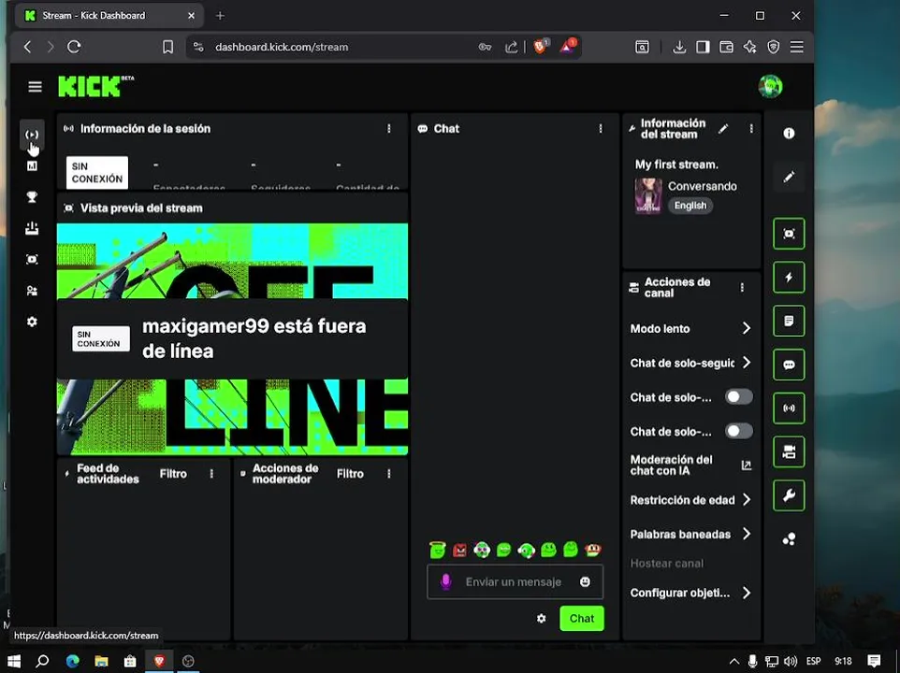The height and width of the screenshot is (673, 900).
Task: Click the Enviar un mensaje field
Action: coord(513,581)
